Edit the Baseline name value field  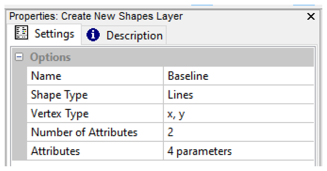pyautogui.click(x=238, y=76)
